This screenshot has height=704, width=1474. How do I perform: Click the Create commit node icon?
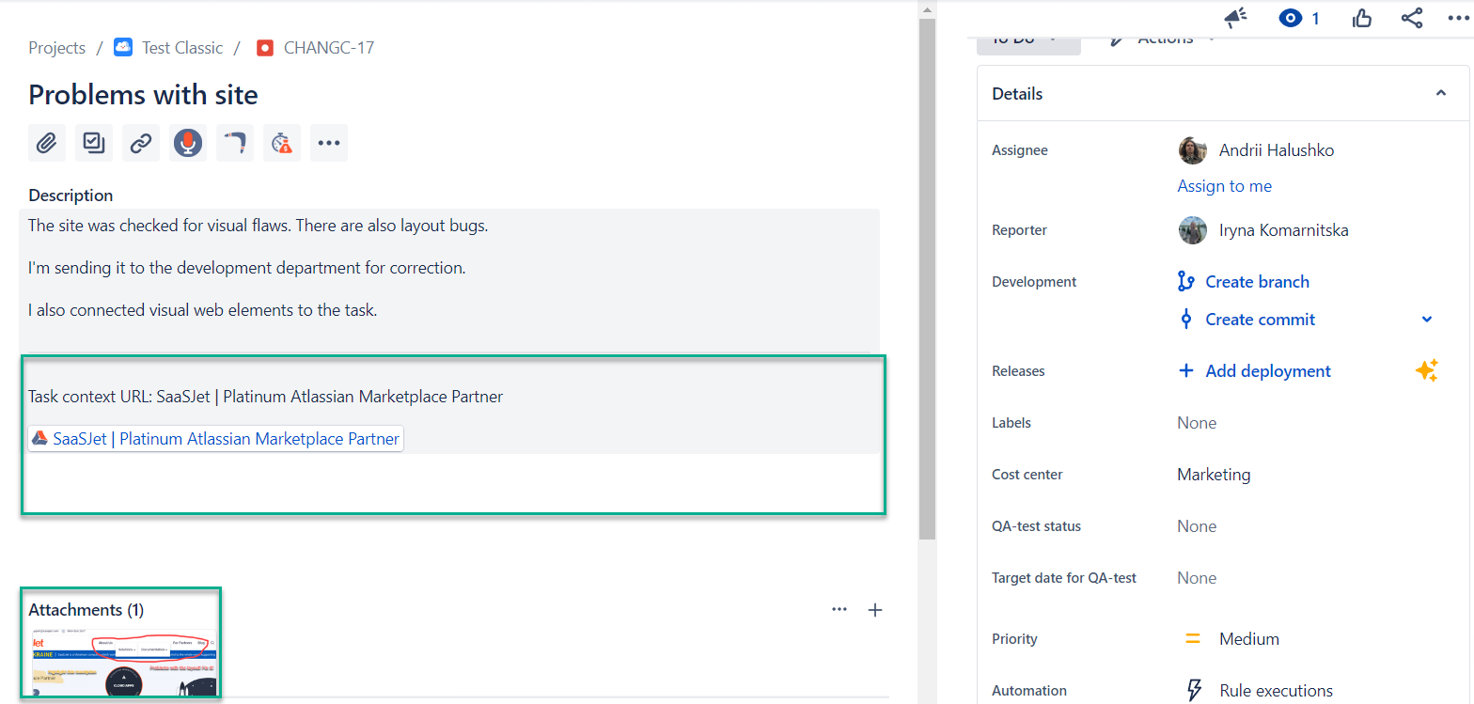click(x=1186, y=320)
